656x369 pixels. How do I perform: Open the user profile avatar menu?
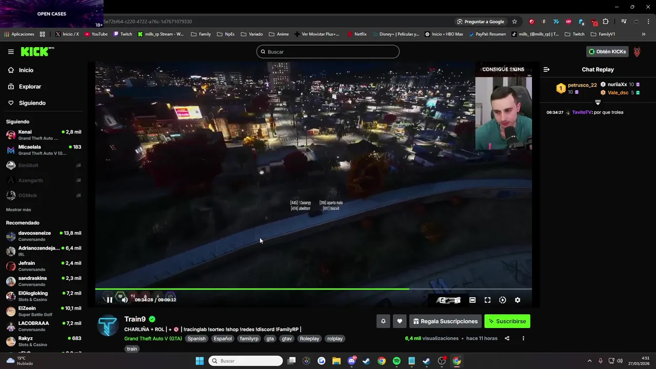click(x=637, y=52)
